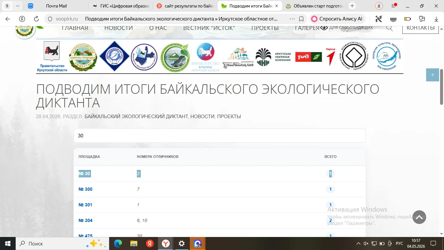
Task: Click the НОМЕРА ОТЛИЧНИКОВ column header
Action: click(158, 157)
